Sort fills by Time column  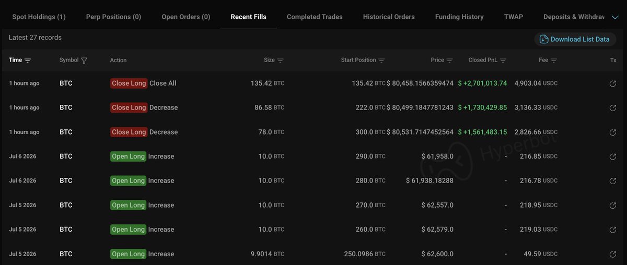tap(28, 61)
